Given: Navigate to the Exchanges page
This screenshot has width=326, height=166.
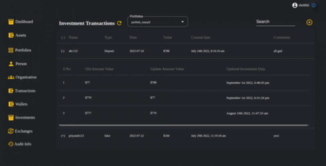Looking at the screenshot, I should tap(24, 131).
